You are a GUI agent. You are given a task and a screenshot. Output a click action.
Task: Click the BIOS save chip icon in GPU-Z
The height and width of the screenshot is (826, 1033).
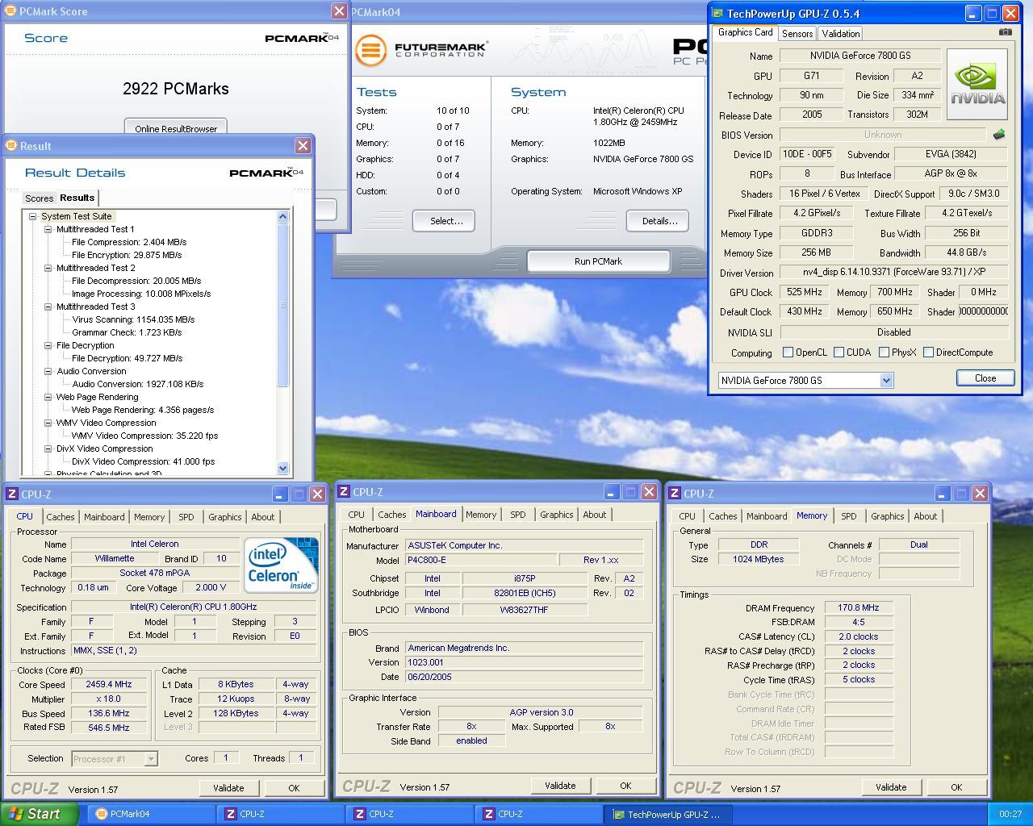pyautogui.click(x=999, y=135)
